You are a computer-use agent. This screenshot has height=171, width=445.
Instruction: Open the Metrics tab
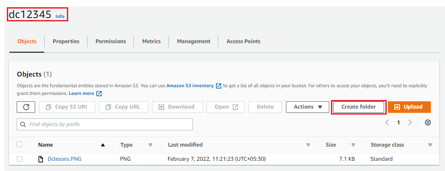tap(151, 41)
